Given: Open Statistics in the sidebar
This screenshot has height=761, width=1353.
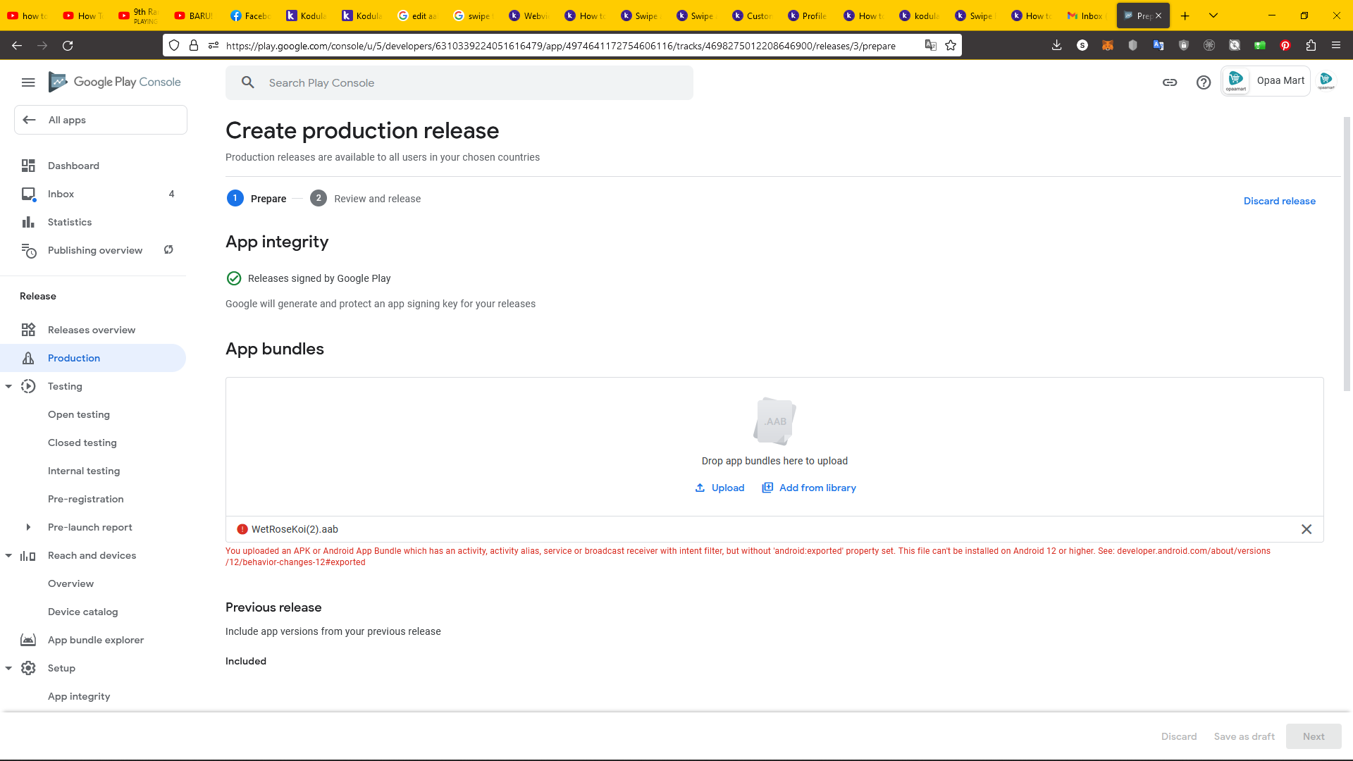Looking at the screenshot, I should tap(93, 222).
